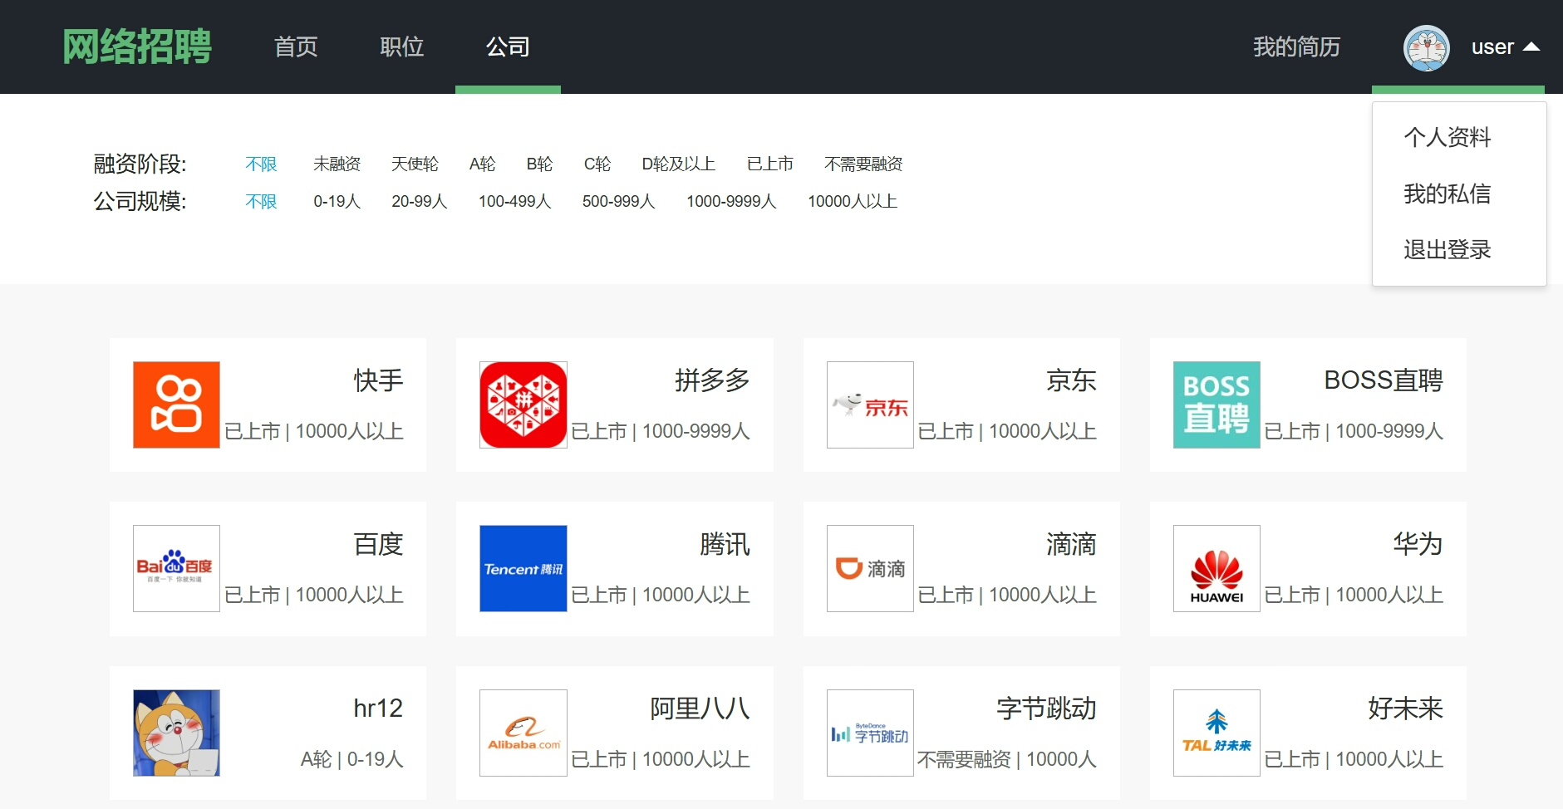
Task: Open the 好未来 company name link
Action: click(1405, 708)
